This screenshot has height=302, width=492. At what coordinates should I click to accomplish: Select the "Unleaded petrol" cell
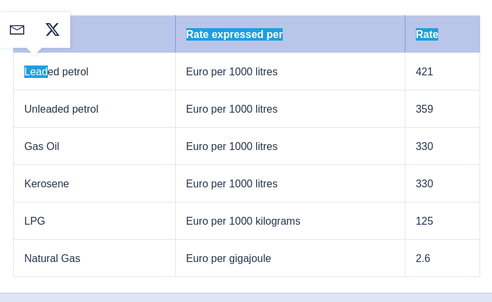[61, 109]
